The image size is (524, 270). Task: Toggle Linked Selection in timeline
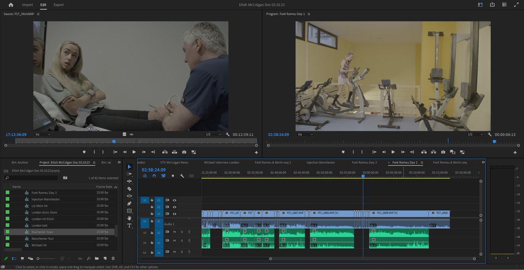click(x=163, y=176)
